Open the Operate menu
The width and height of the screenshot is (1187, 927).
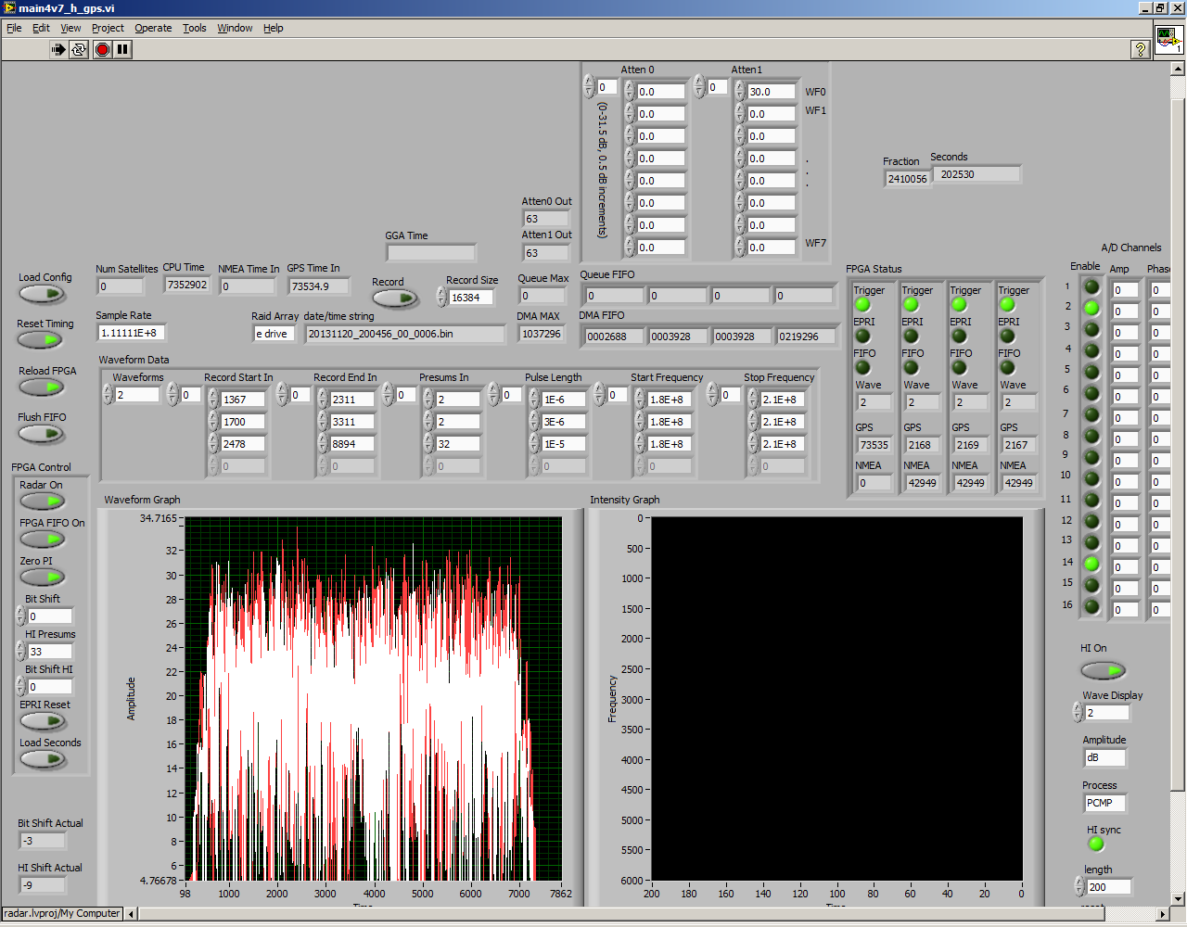tap(153, 28)
